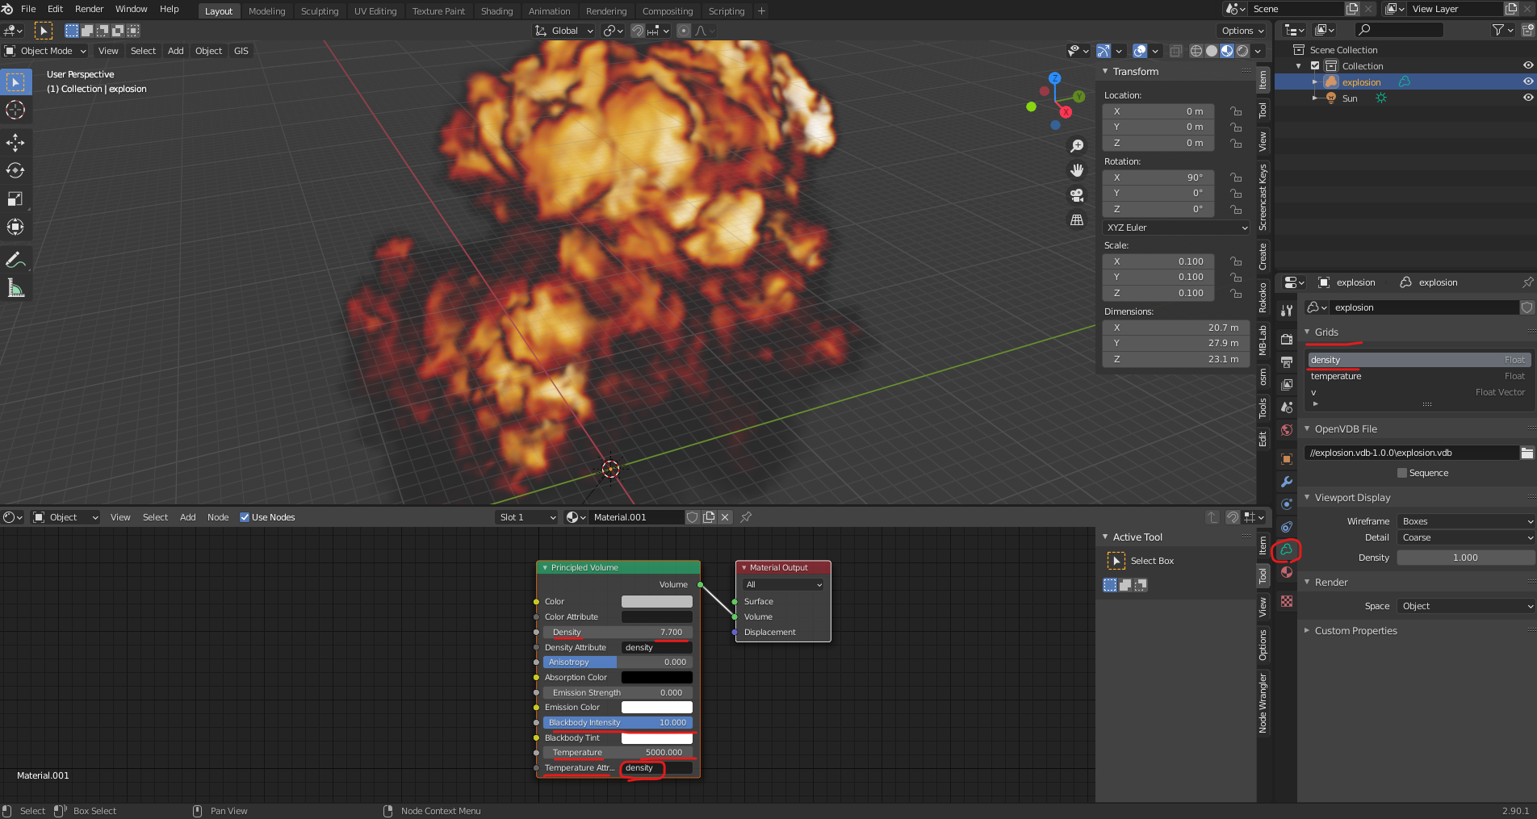
Task: Toggle camera view in the viewport
Action: click(x=1076, y=195)
